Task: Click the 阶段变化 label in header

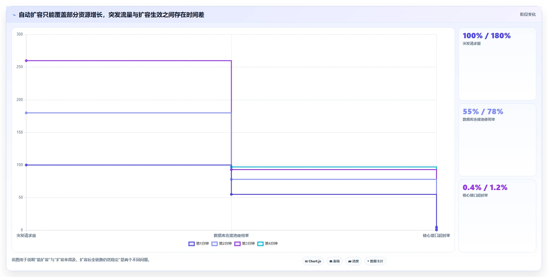Action: [x=528, y=14]
